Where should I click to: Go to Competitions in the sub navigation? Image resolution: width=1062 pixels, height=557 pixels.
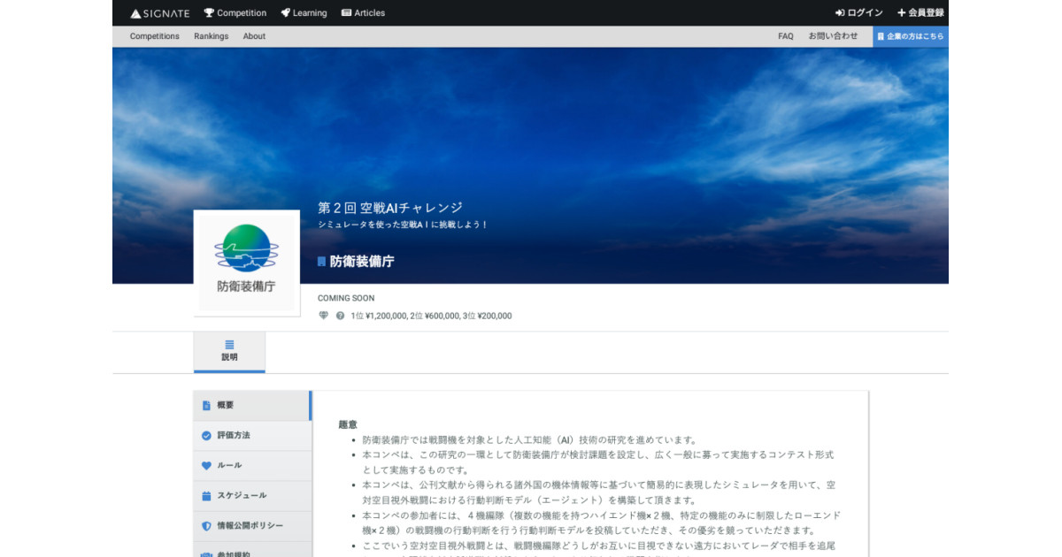[155, 36]
